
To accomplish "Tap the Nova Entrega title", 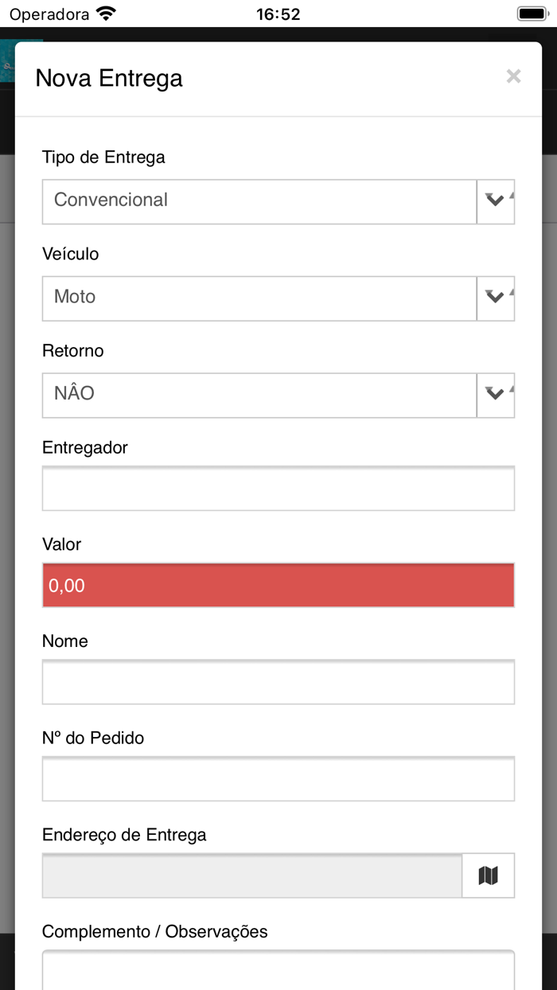I will point(108,79).
